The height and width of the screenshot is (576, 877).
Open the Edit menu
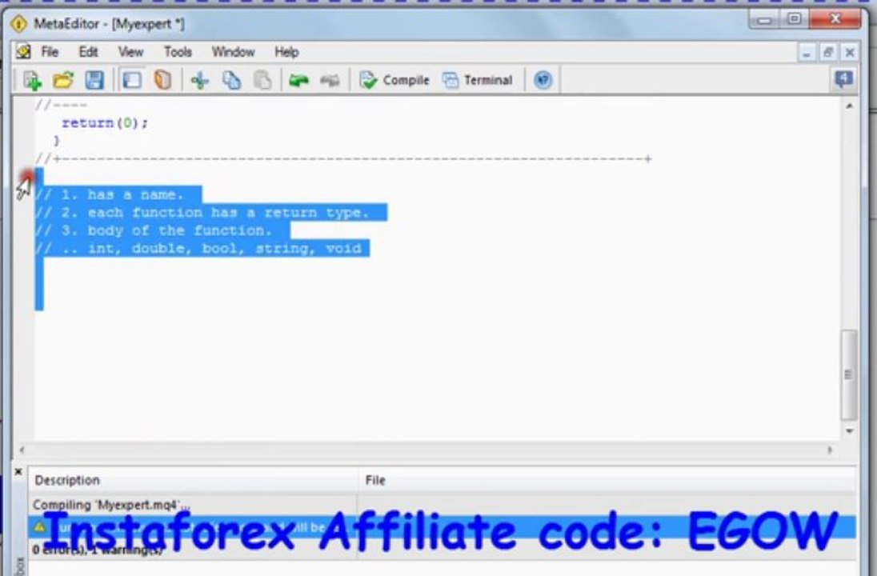click(88, 52)
